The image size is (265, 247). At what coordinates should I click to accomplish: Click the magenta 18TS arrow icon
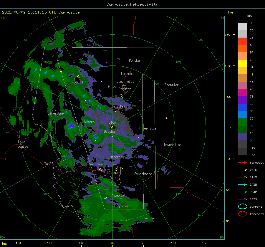243,199
